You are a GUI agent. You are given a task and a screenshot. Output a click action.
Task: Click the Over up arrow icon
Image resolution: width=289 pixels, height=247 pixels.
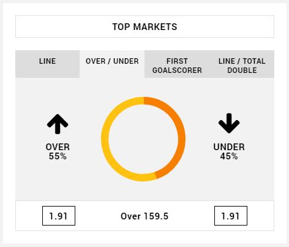click(58, 124)
